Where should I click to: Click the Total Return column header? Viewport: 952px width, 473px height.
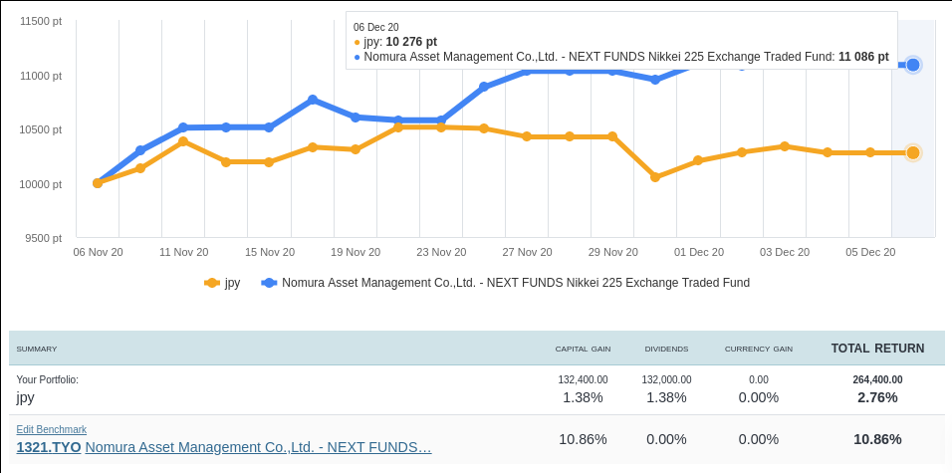click(877, 349)
